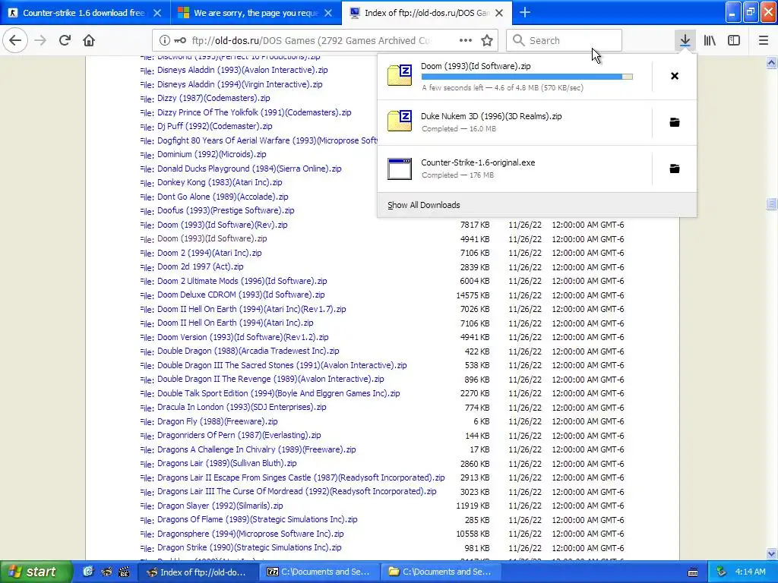Screen dimensions: 778x583
Task: Open Double Dragon (1988)(Arcadia Tradewest Inc).zip
Action: (x=248, y=351)
